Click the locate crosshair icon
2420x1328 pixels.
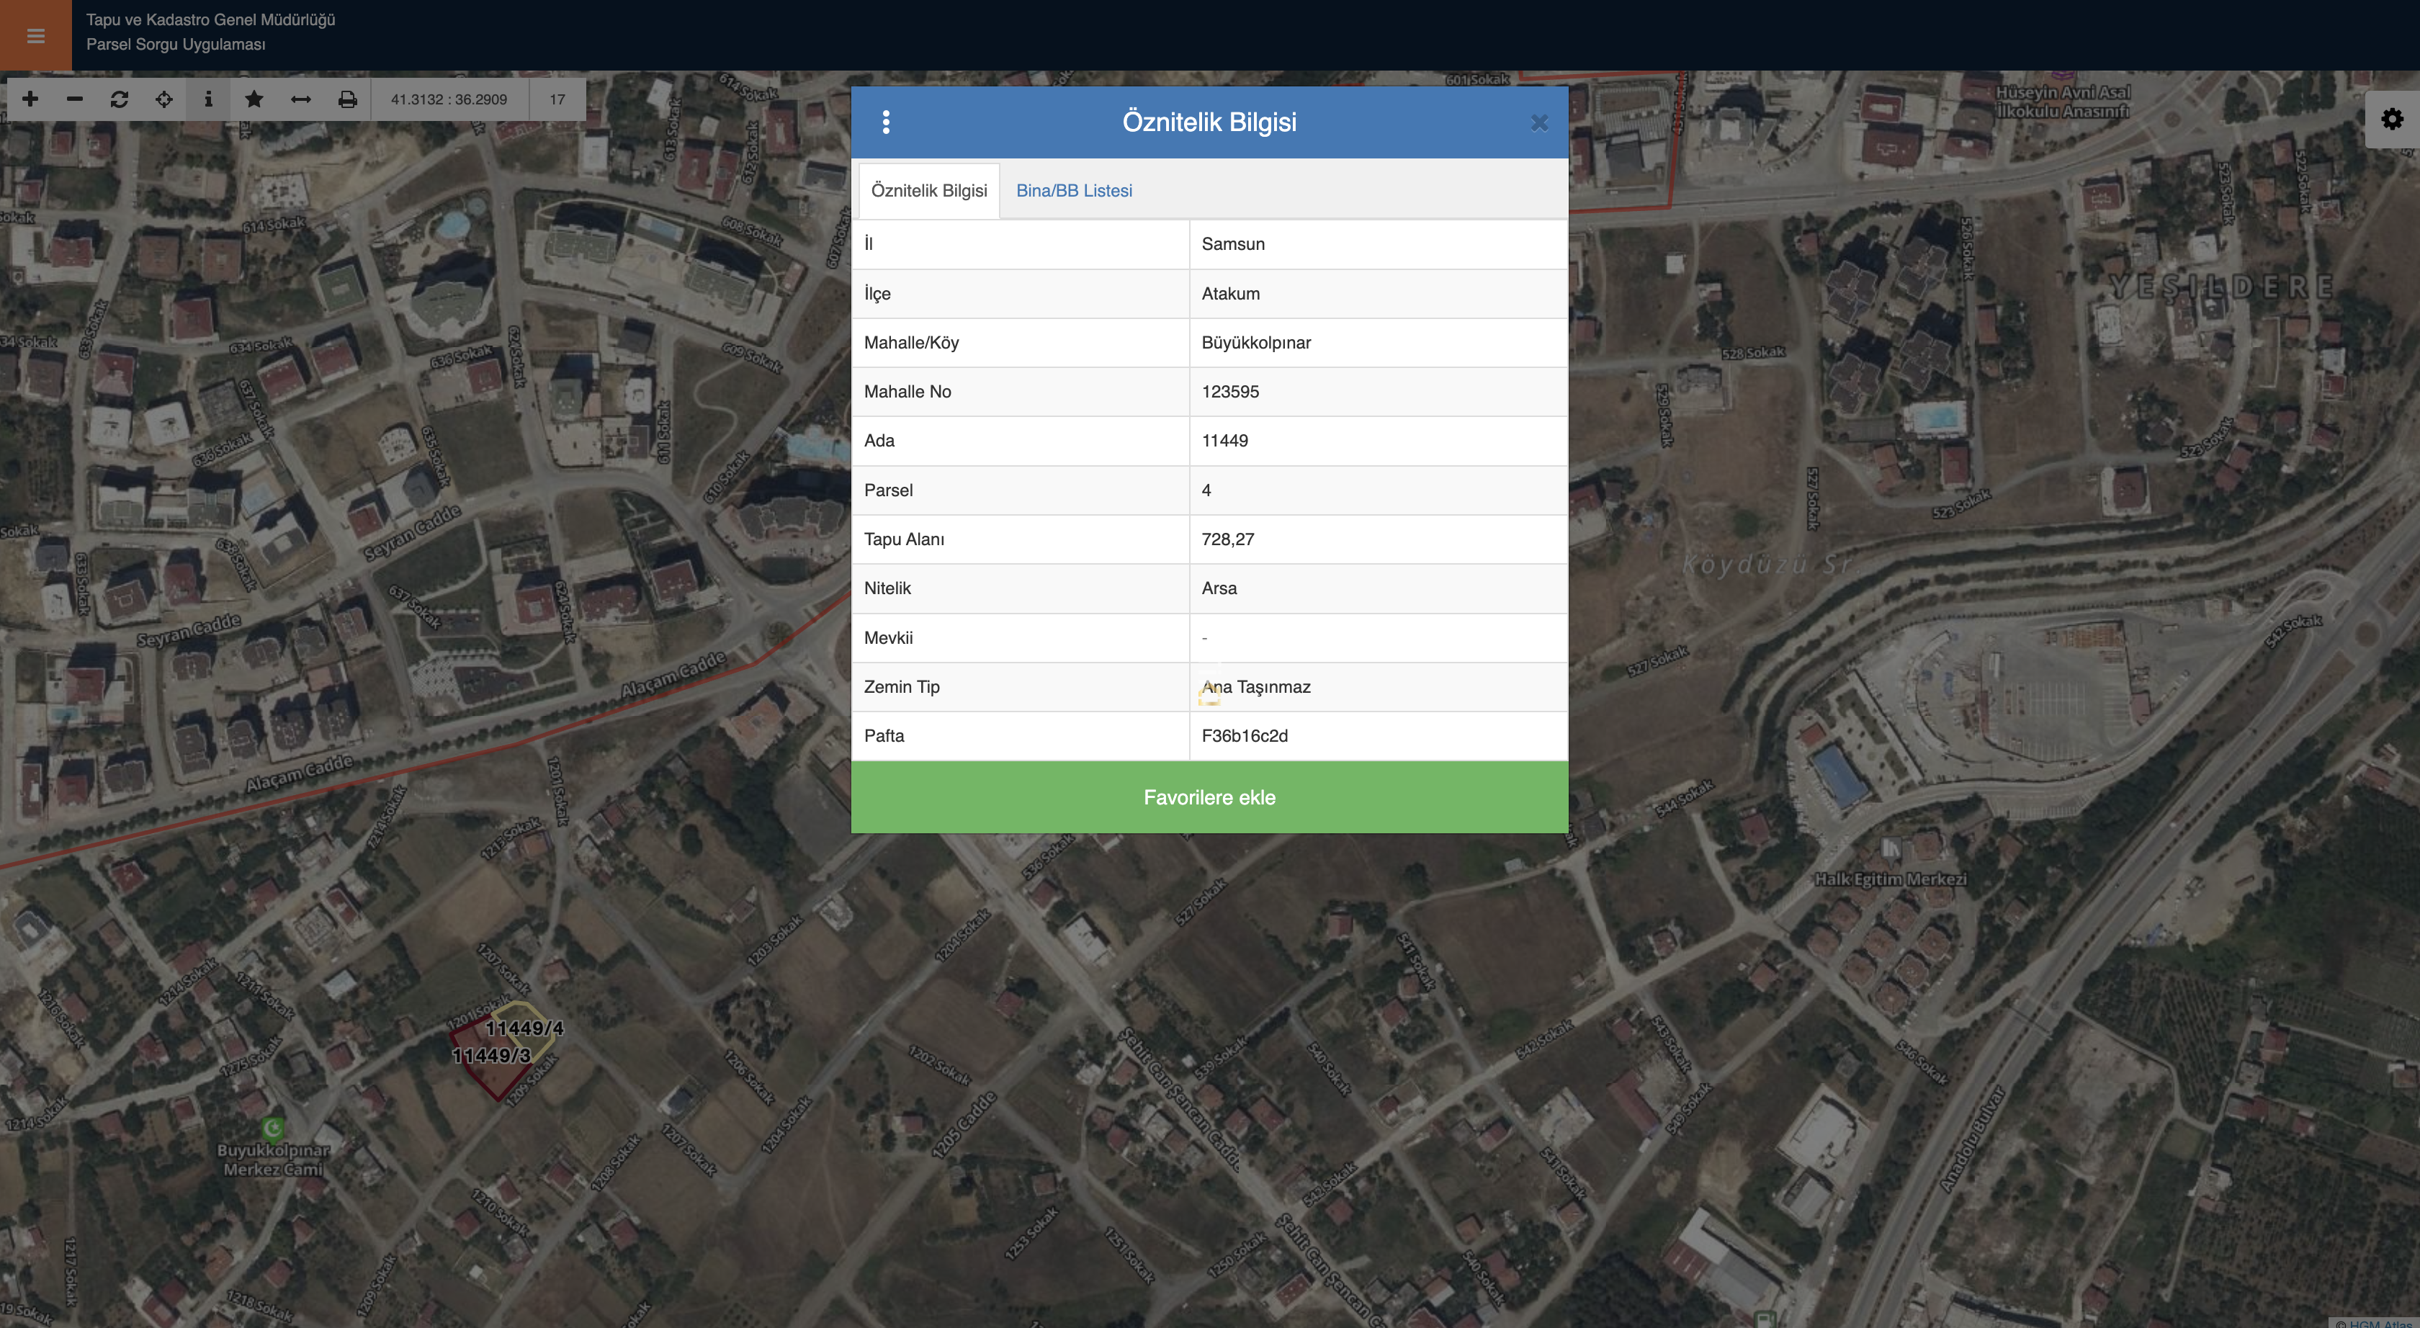(164, 99)
